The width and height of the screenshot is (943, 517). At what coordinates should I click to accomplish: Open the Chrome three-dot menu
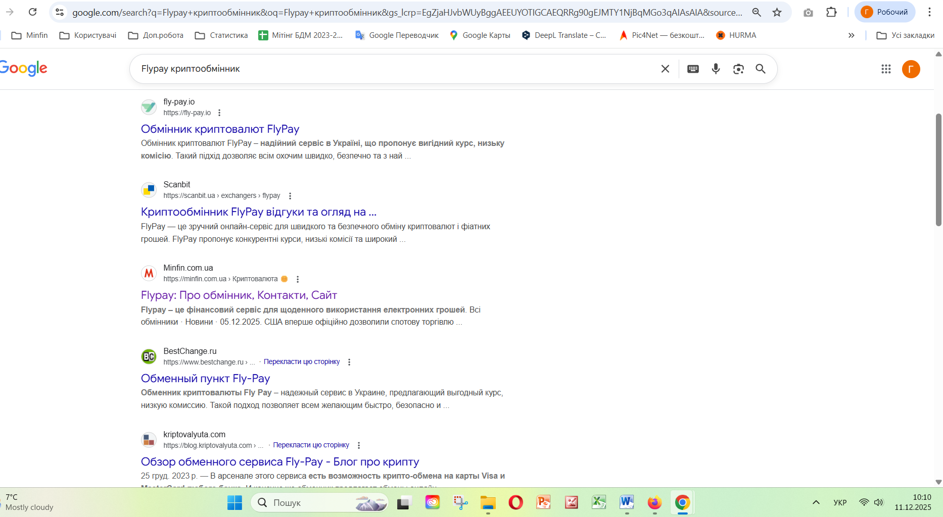click(929, 12)
